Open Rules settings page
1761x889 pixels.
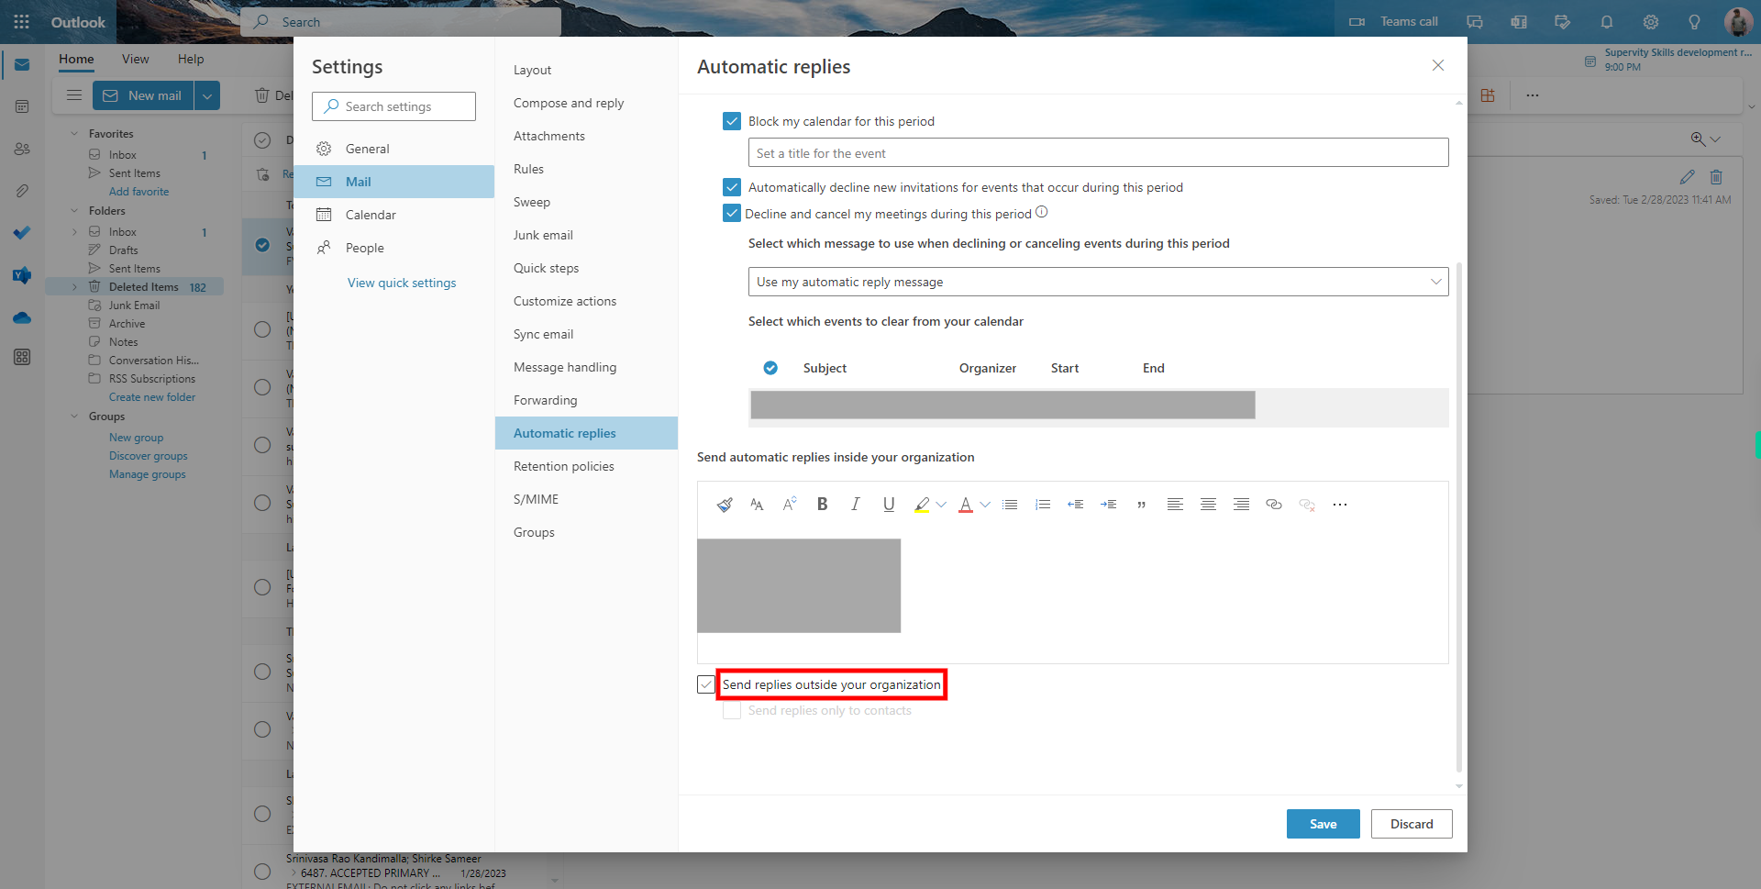(x=528, y=169)
